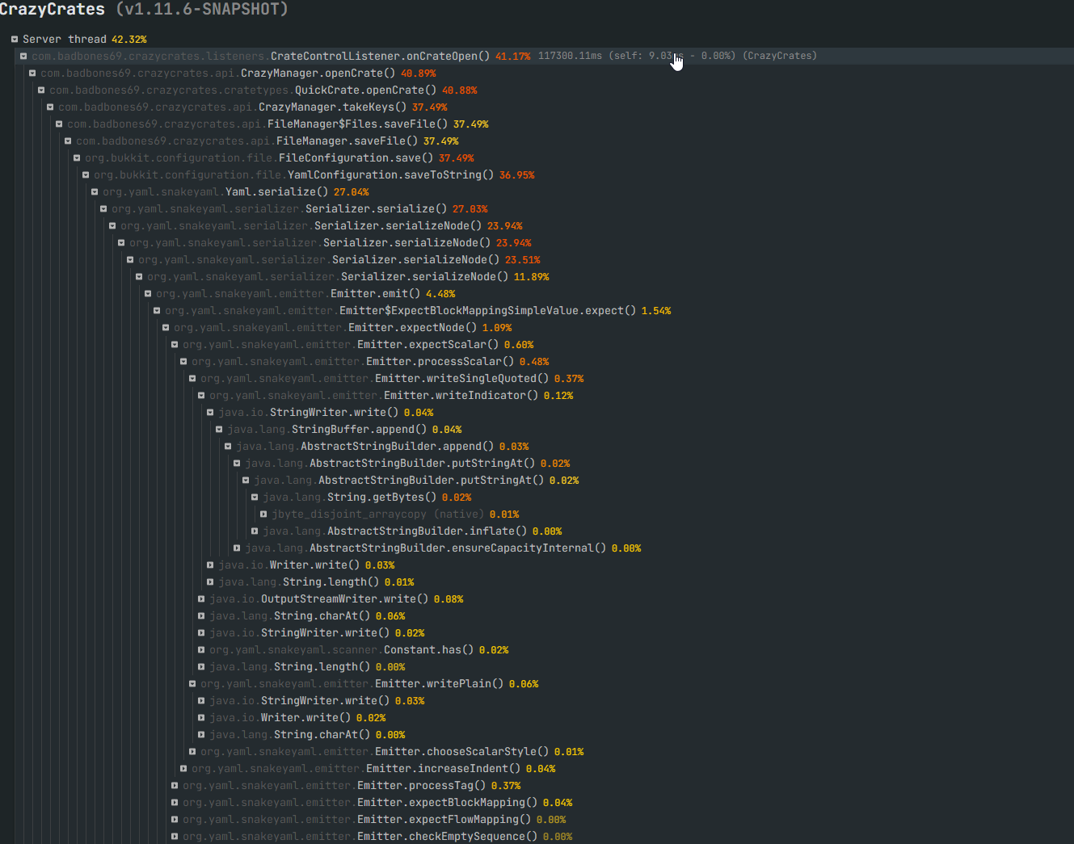The height and width of the screenshot is (844, 1074).
Task: Collapse the QuickCrate.openCrate() node
Action: point(41,90)
